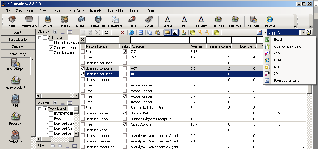
Task: Toggle row checkbox for Licensed concurrent ACT!
Action: point(82,68)
